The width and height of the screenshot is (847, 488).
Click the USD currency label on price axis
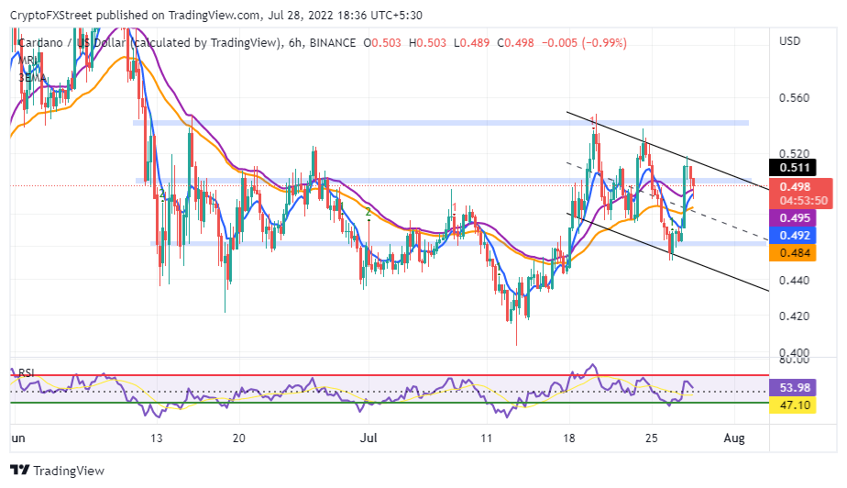(789, 41)
